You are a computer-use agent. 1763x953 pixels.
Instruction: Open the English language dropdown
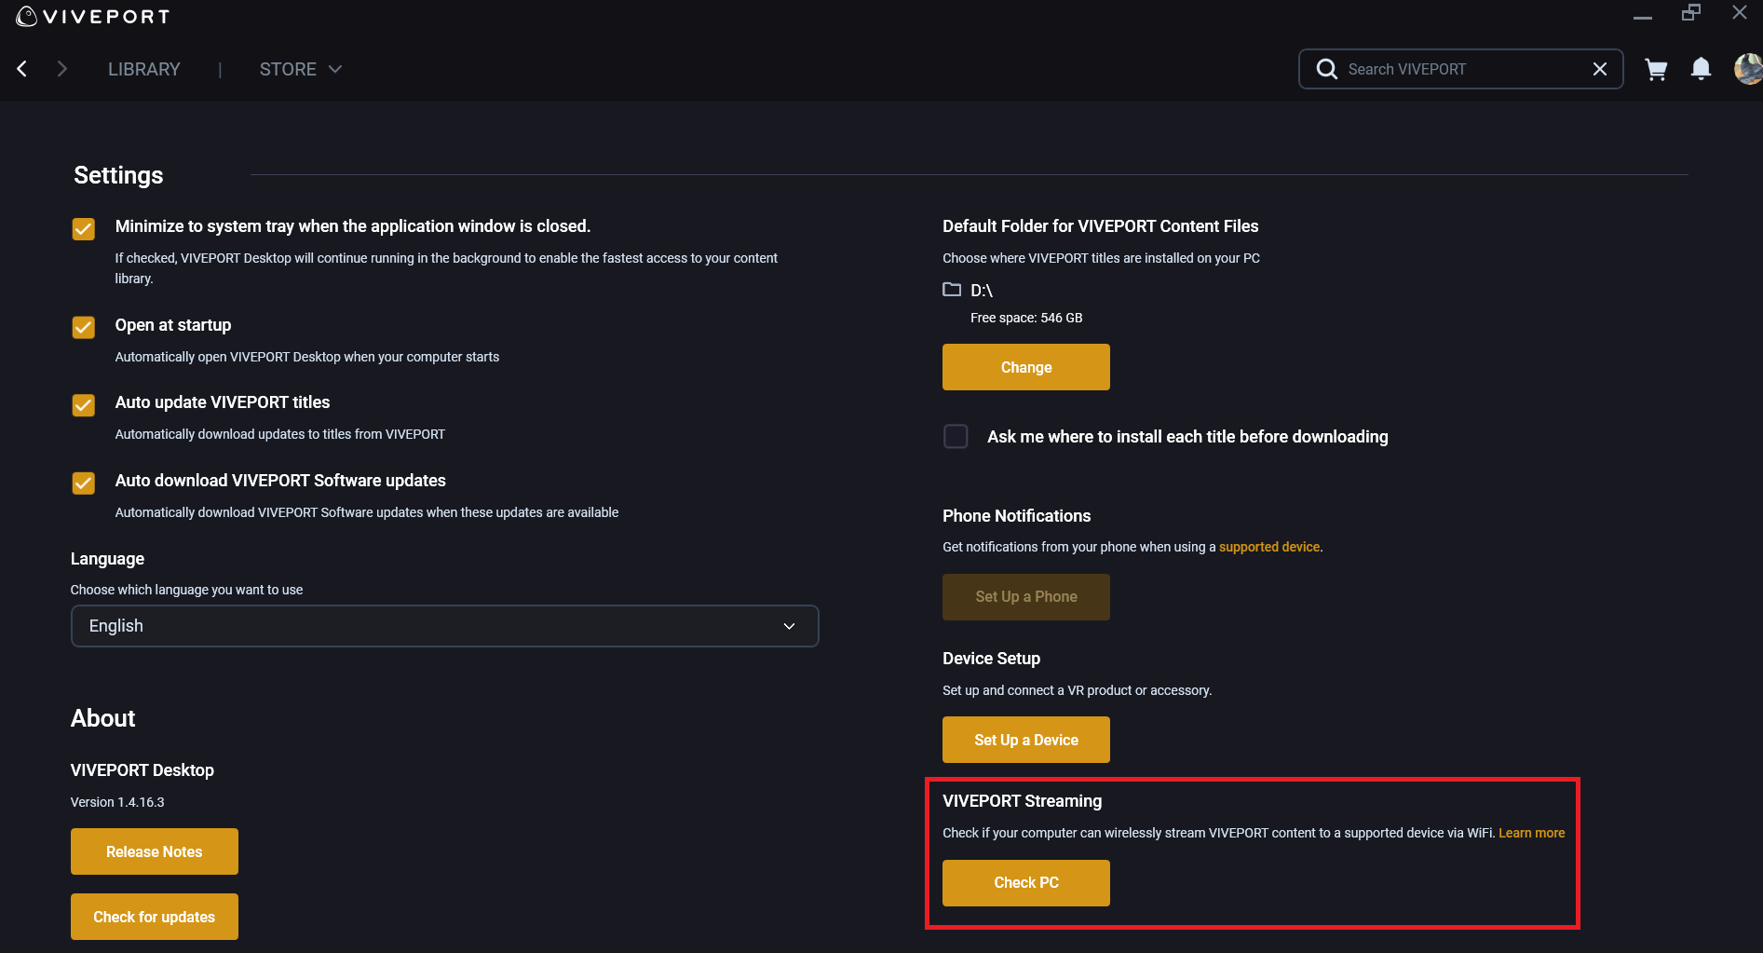[x=444, y=626]
